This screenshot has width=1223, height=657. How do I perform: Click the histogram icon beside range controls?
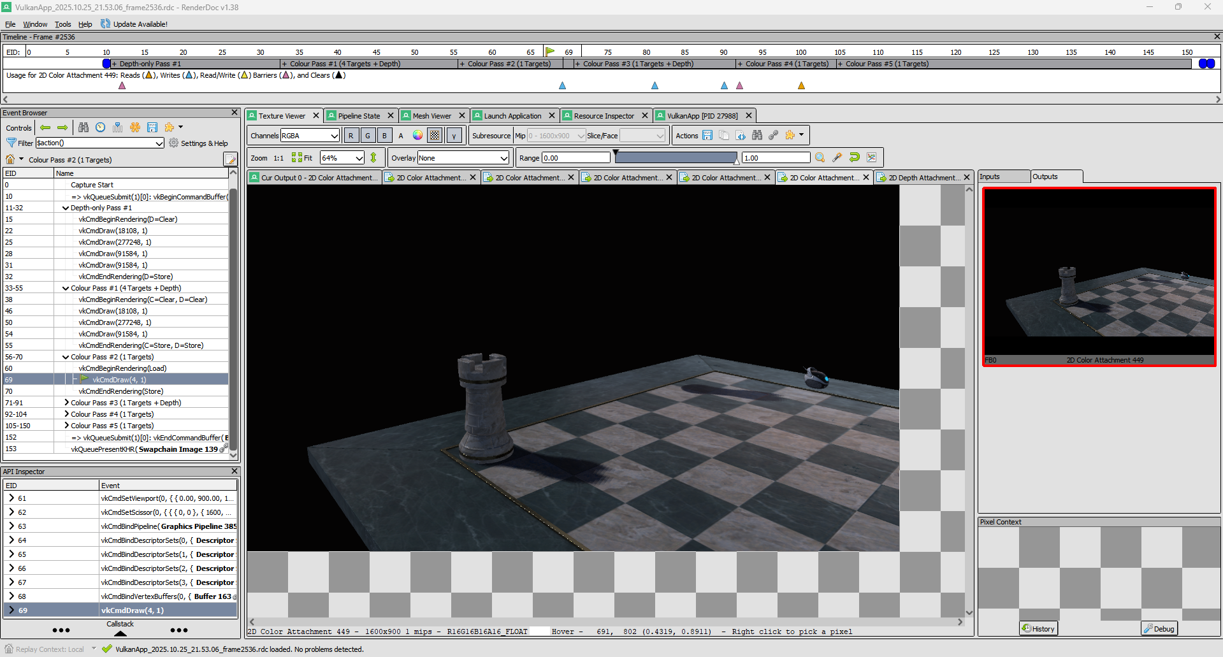click(872, 158)
